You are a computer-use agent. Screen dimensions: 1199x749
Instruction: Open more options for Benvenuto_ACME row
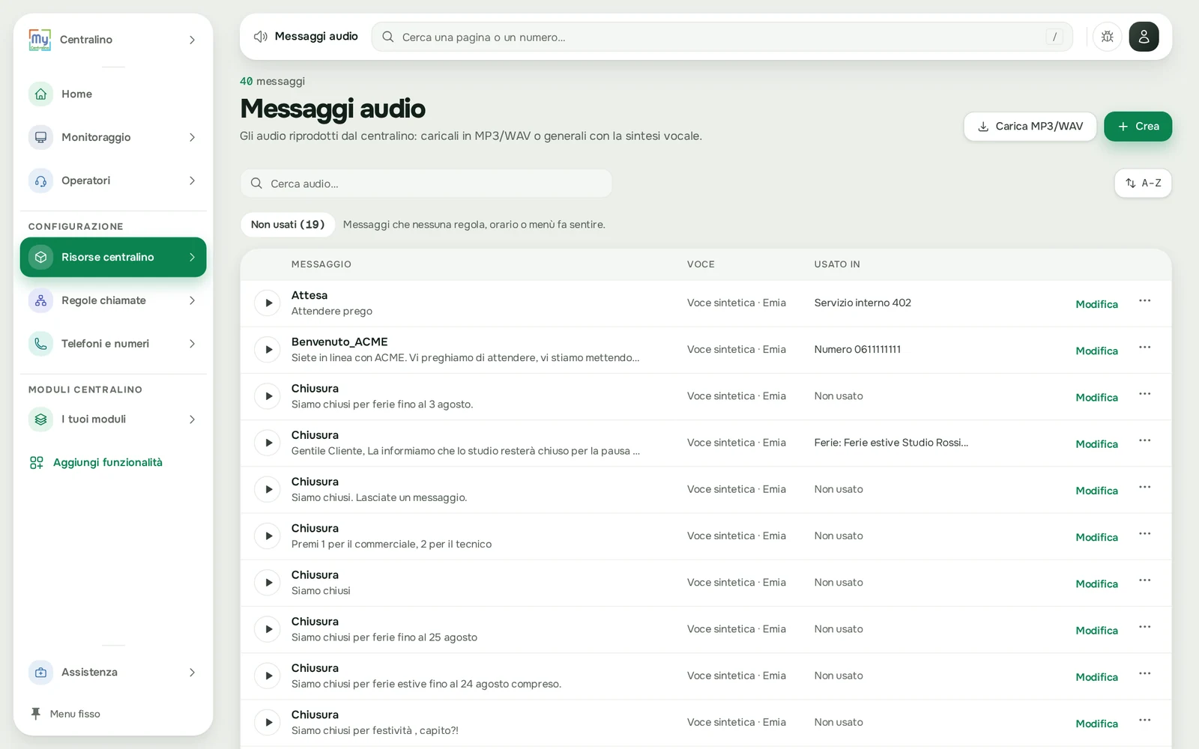pyautogui.click(x=1144, y=348)
